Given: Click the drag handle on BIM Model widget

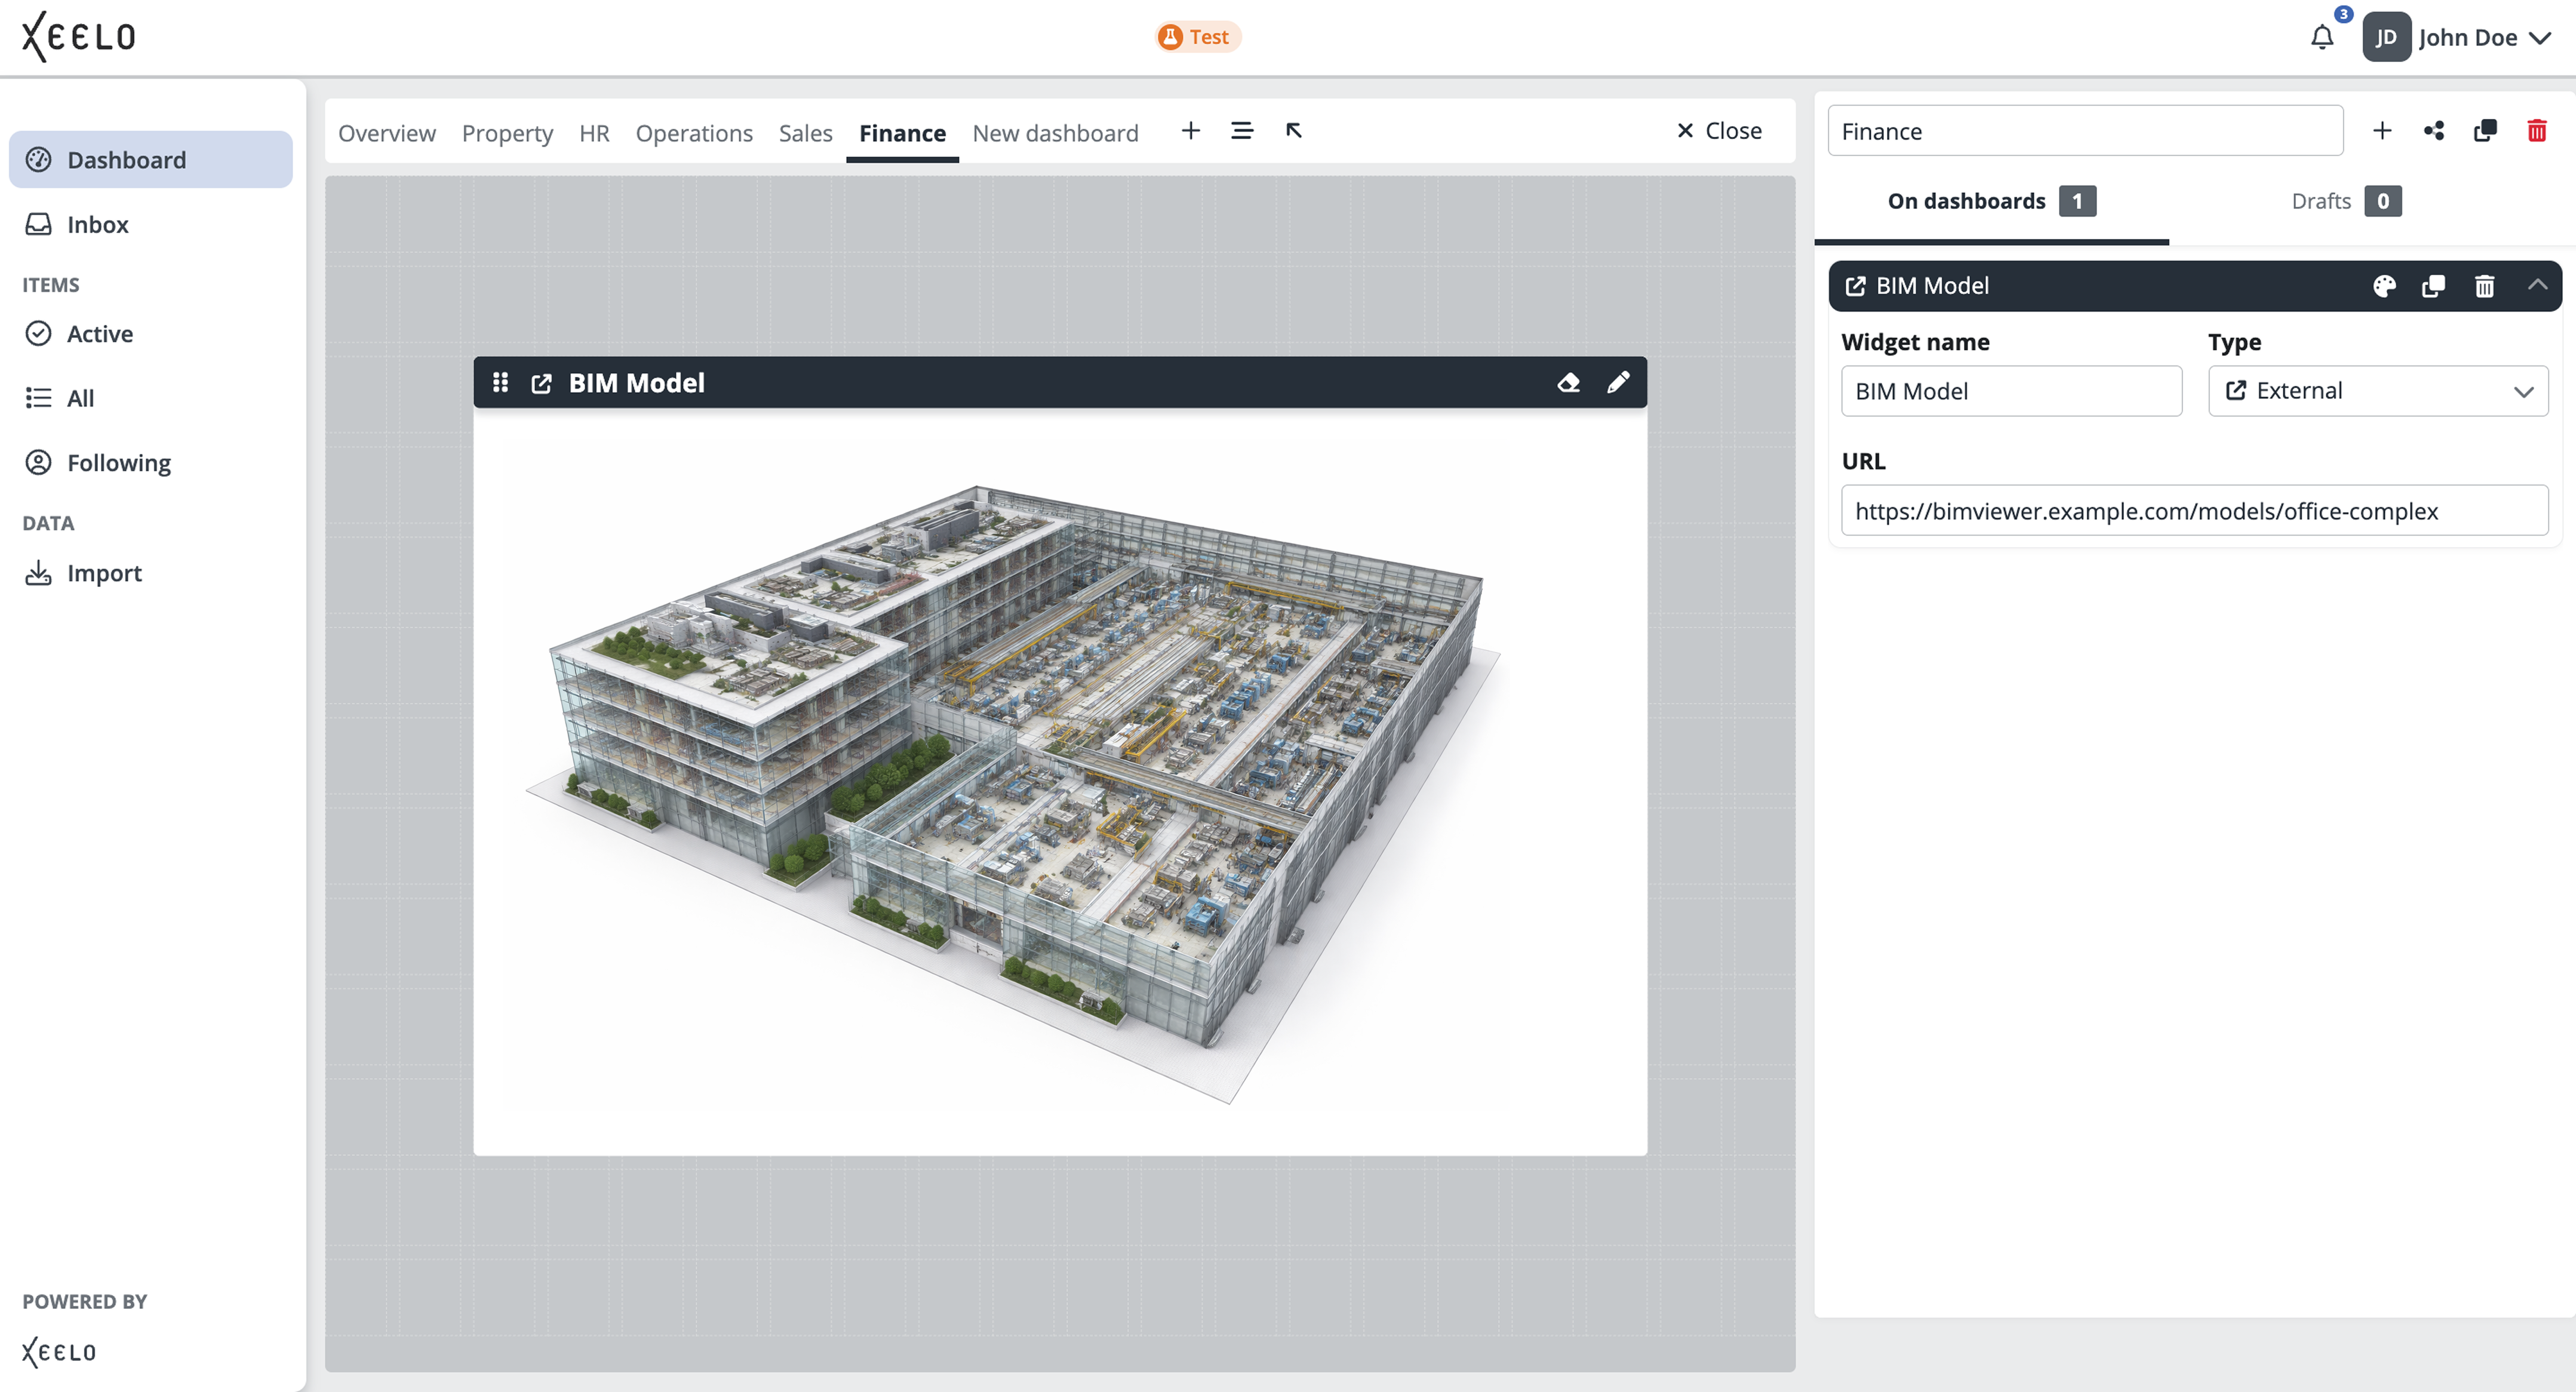Looking at the screenshot, I should [500, 383].
